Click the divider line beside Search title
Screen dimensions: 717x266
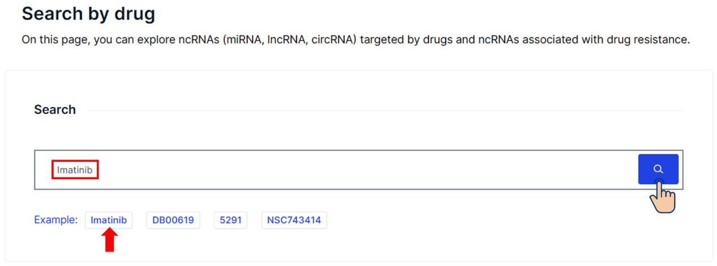385,110
